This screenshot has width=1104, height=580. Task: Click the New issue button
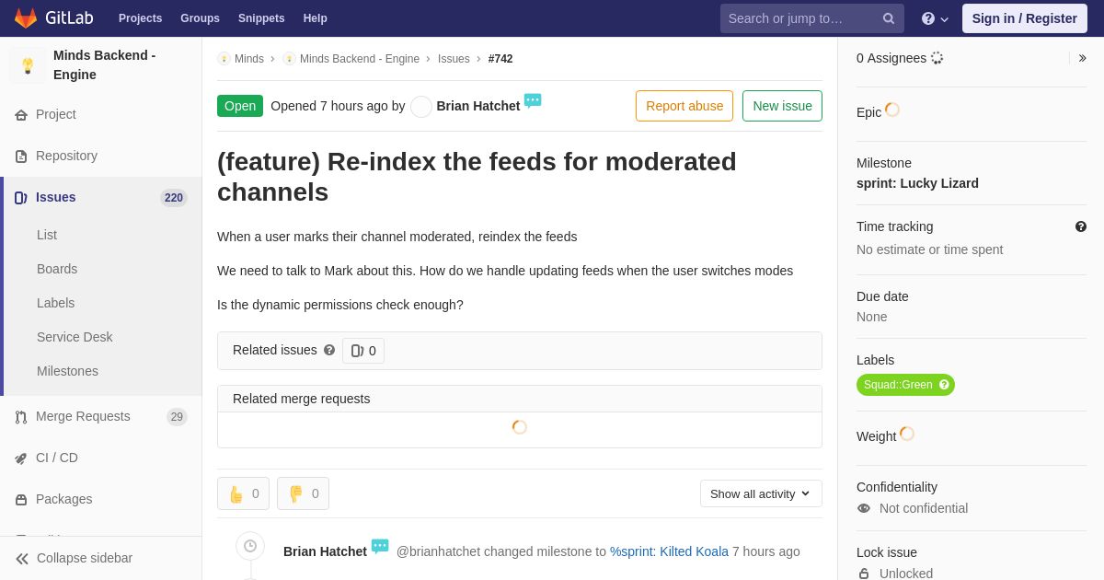pos(782,106)
